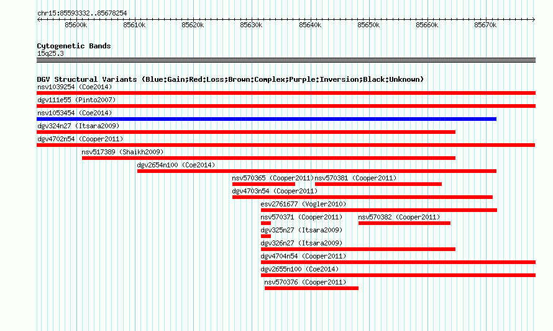Select the nsv570376 loss bar
The height and width of the screenshot is (331, 553).
[311, 288]
